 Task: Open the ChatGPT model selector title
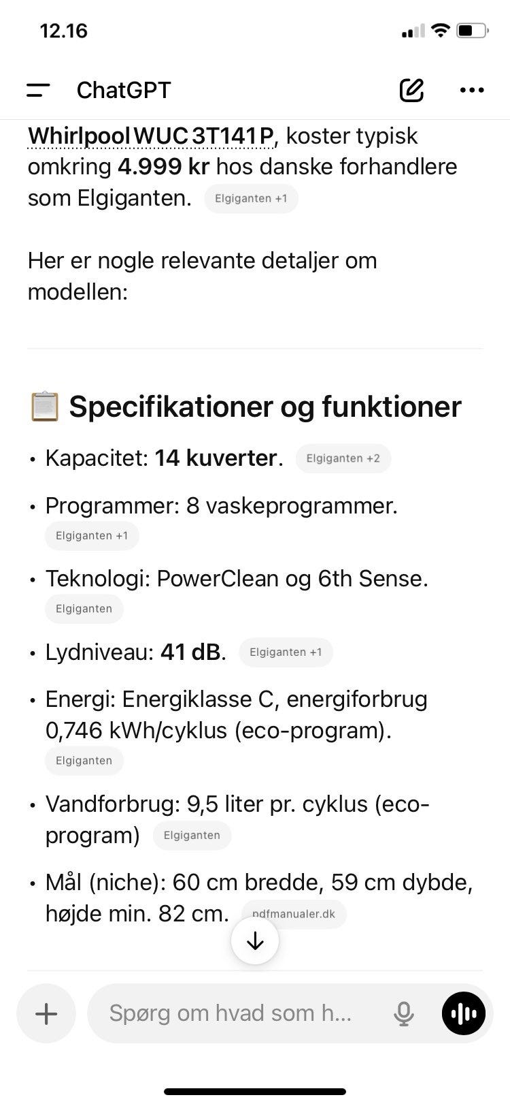pos(124,90)
